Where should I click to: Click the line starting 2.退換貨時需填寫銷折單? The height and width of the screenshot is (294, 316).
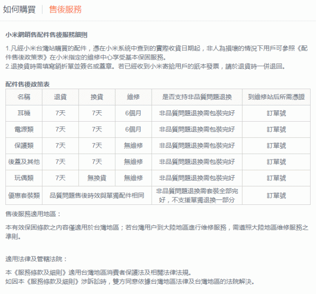(145, 66)
